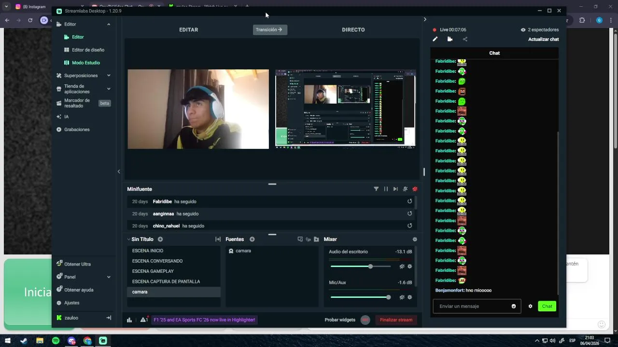618x347 pixels.
Task: Open emoji picker in chat message box
Action: [x=514, y=306]
